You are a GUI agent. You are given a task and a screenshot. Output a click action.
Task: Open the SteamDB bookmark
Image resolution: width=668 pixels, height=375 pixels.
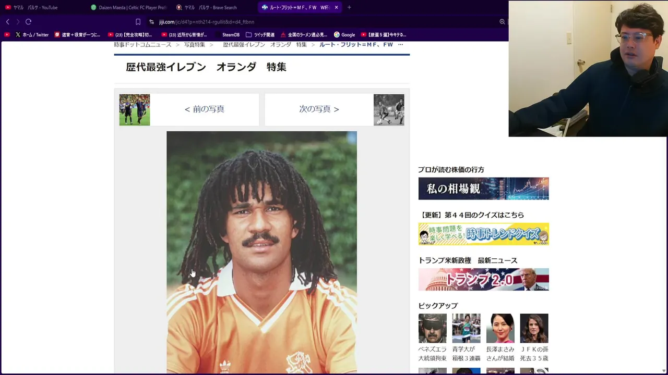pos(227,35)
